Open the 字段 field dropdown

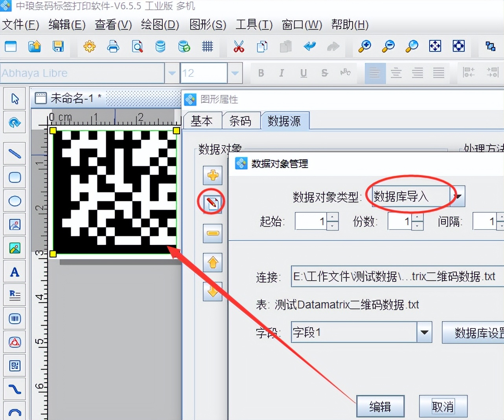coord(424,332)
